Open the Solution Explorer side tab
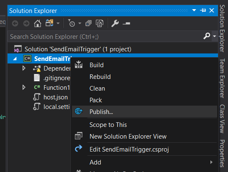This screenshot has width=228, height=172. 222,28
